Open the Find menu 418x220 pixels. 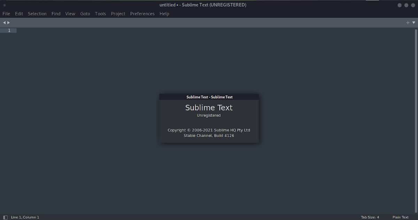point(56,14)
